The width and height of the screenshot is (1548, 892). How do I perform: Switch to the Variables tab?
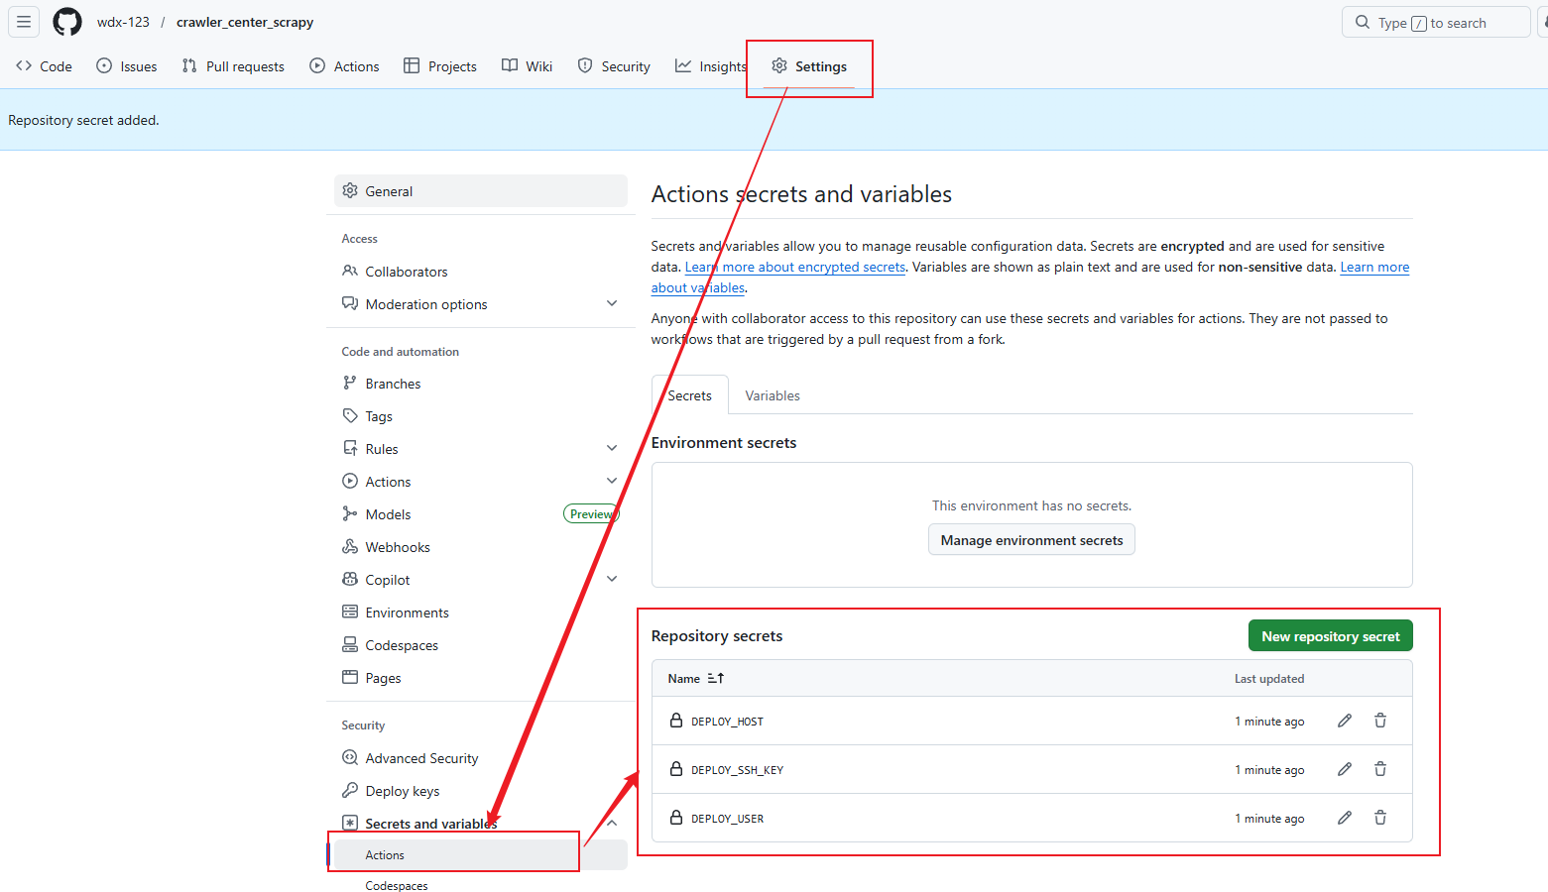pos(773,395)
